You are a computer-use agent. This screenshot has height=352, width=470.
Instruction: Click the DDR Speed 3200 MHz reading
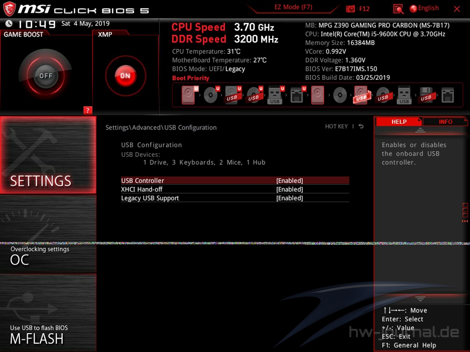tap(225, 39)
